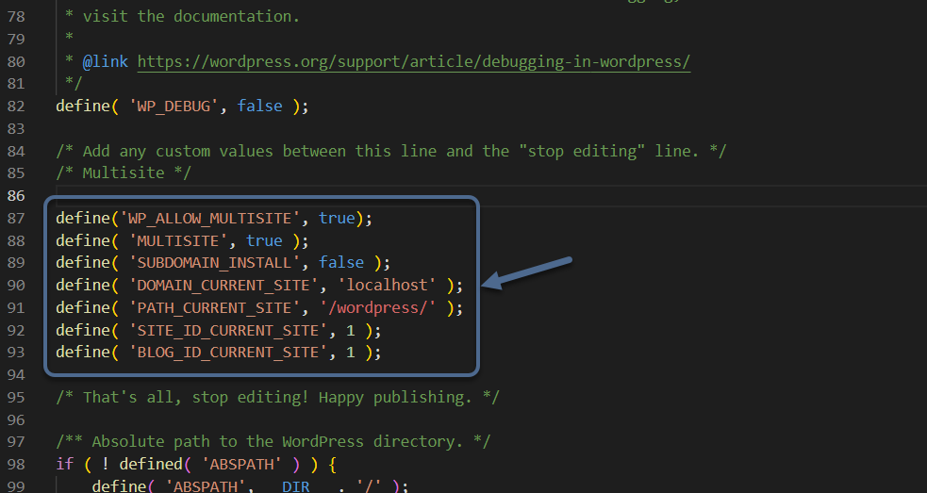
Task: Click the true value on the MULTISITE line
Action: (264, 241)
